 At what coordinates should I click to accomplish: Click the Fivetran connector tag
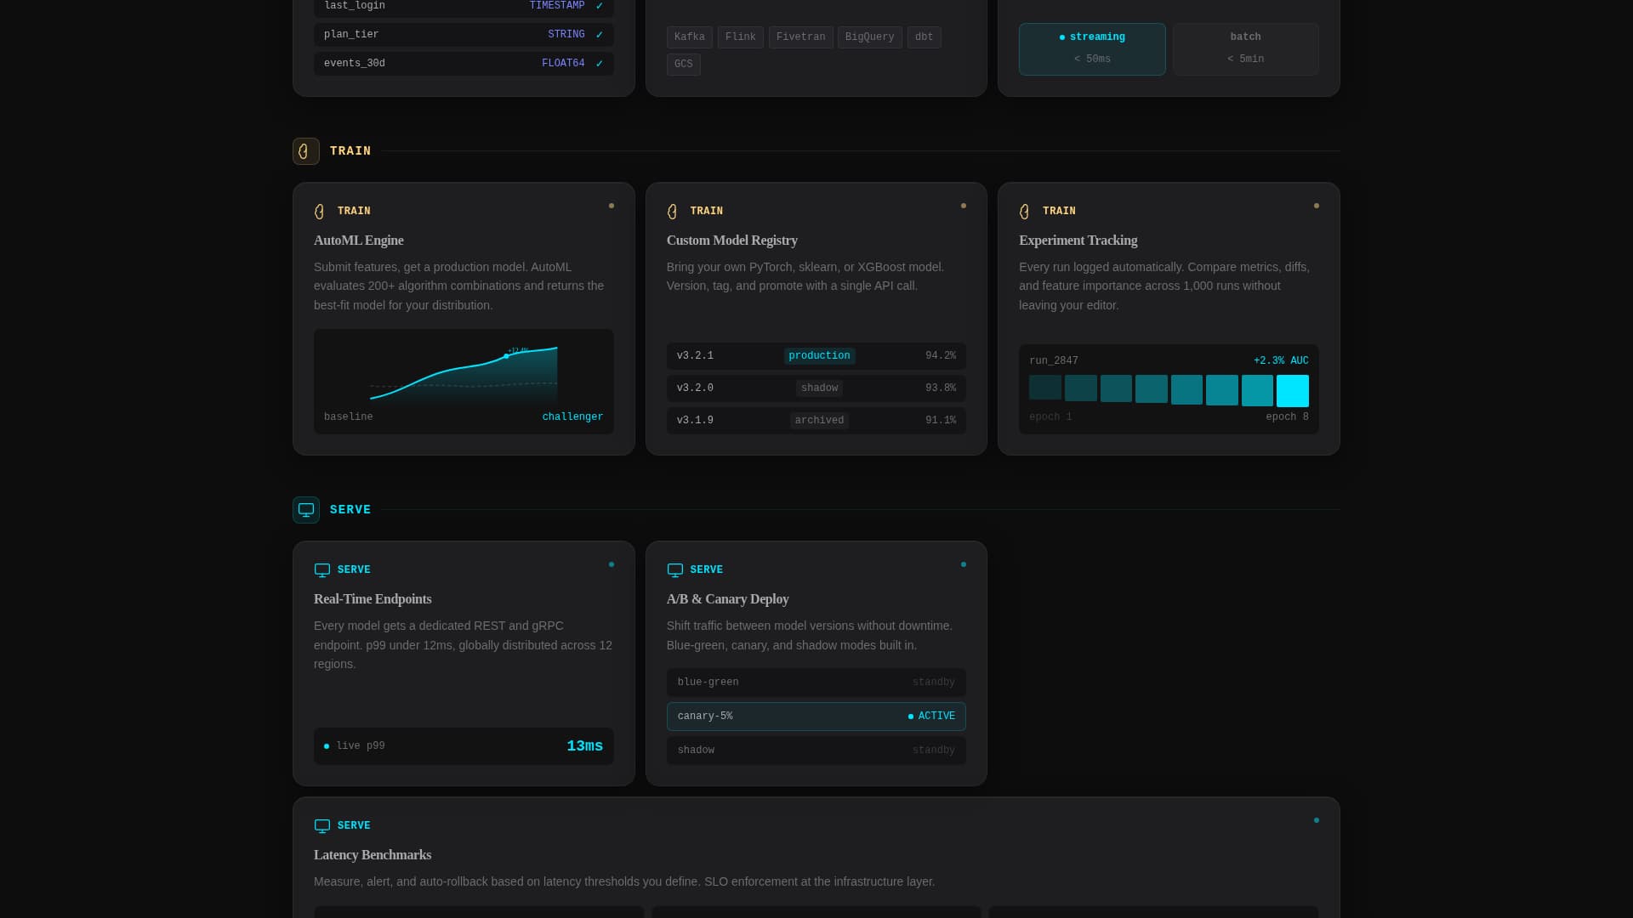[801, 37]
